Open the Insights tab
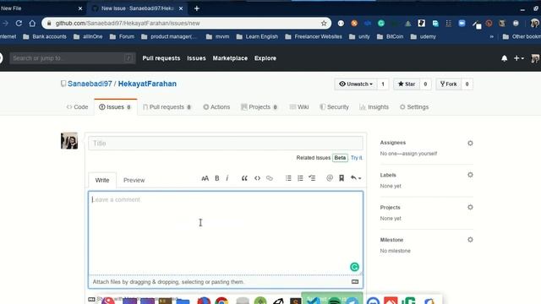This screenshot has width=541, height=304. [x=374, y=107]
